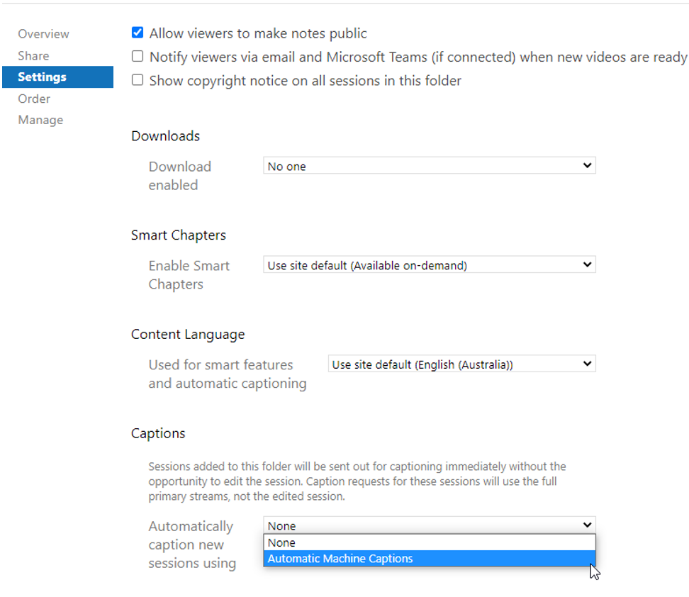Select Automatic Machine Captions option
Viewport: 689px width, 597px height.
tap(430, 559)
